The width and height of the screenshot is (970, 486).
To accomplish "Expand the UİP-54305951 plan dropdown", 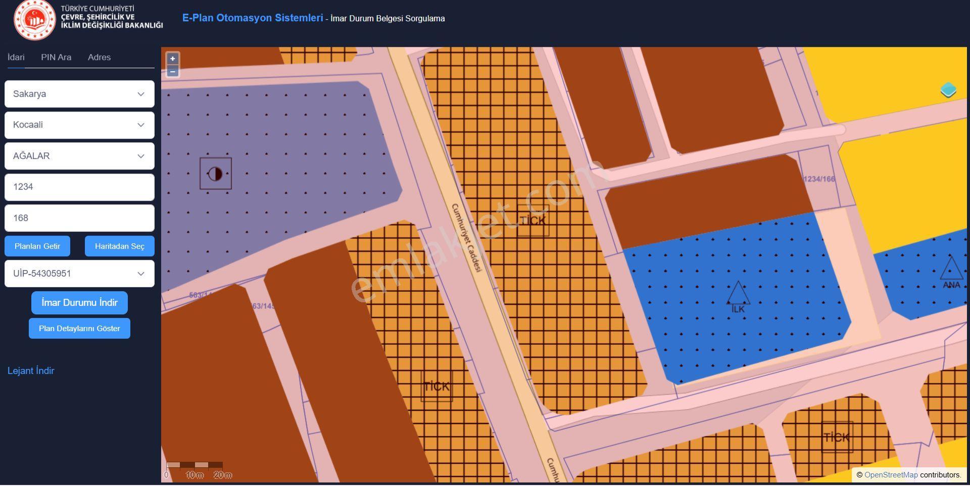I will [x=79, y=274].
